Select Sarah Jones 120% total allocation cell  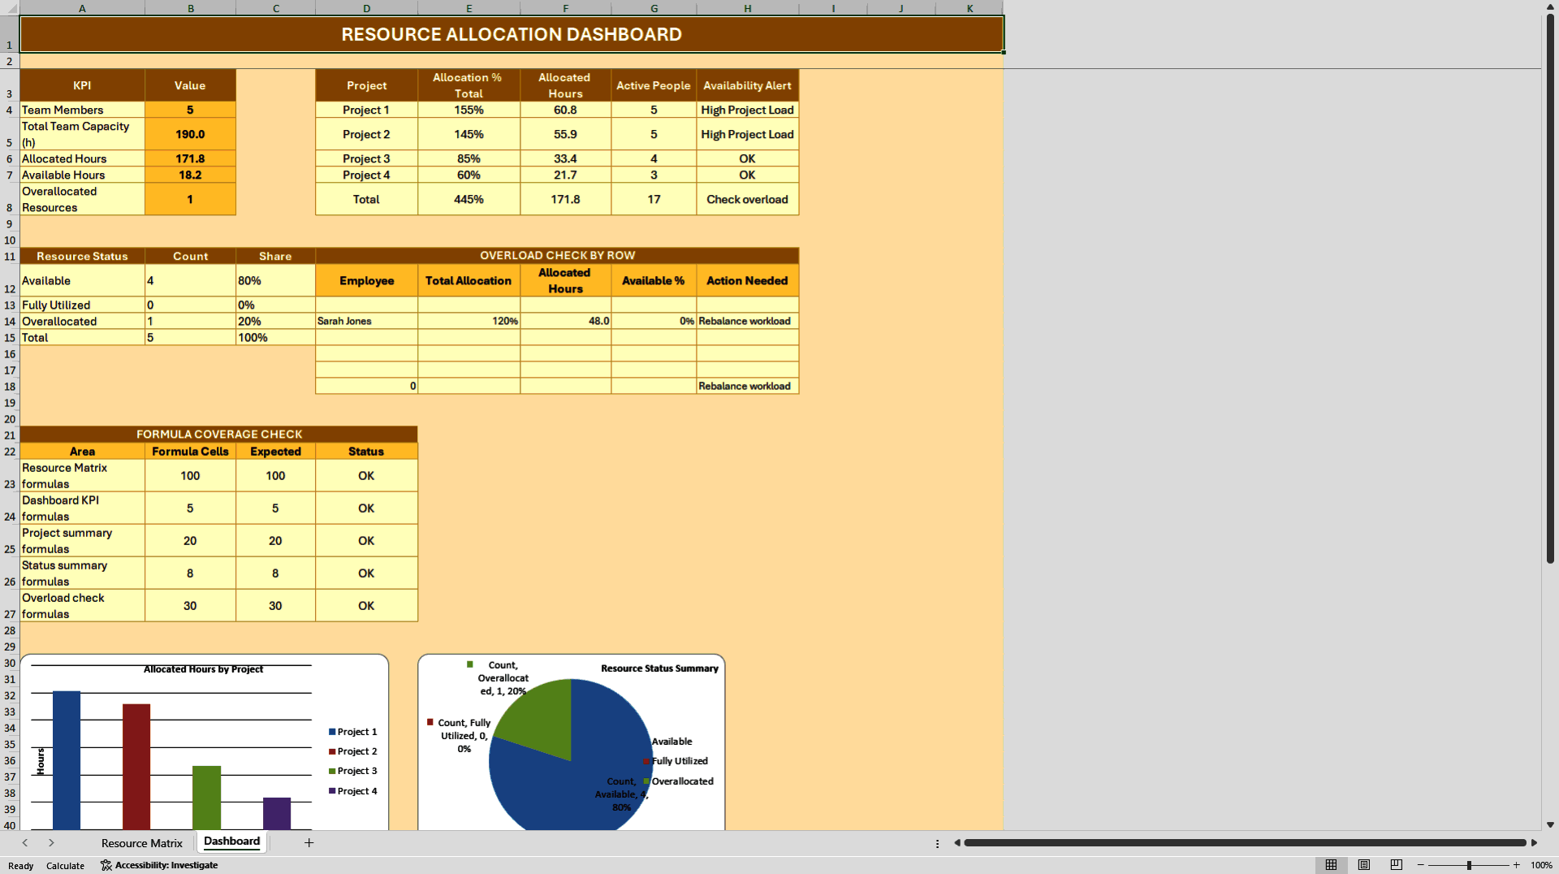[469, 321]
